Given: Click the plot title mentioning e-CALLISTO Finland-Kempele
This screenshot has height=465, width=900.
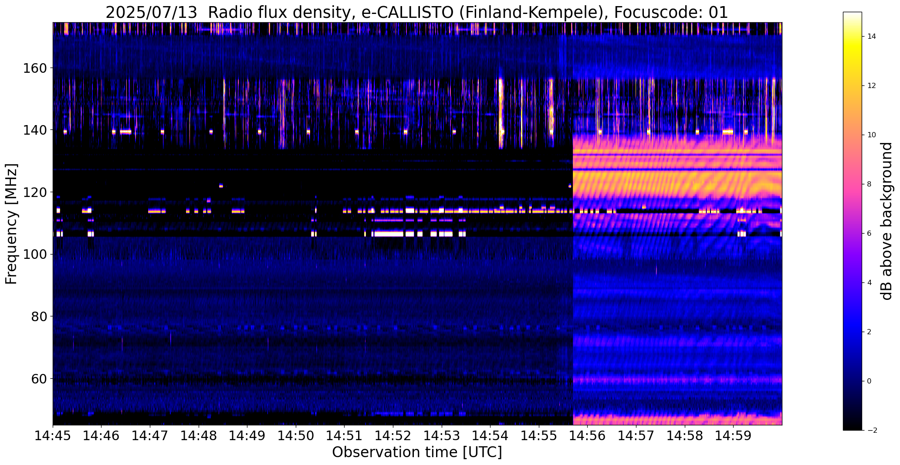Looking at the screenshot, I should point(417,12).
